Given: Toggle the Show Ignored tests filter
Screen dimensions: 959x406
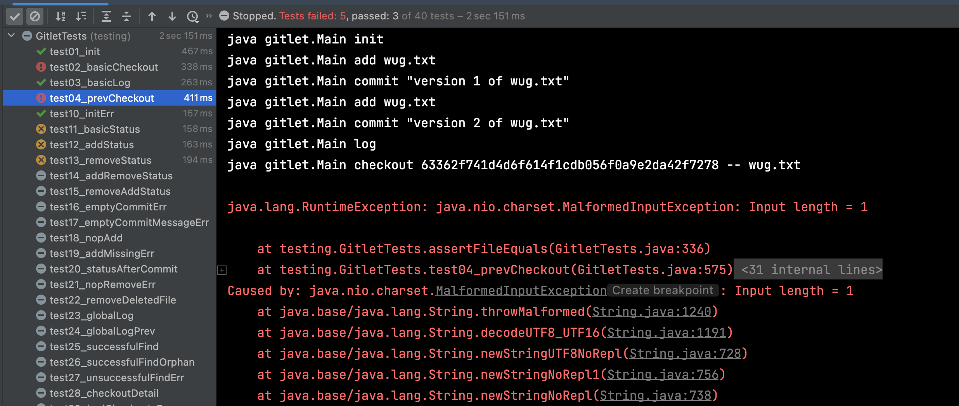Looking at the screenshot, I should click(x=35, y=16).
